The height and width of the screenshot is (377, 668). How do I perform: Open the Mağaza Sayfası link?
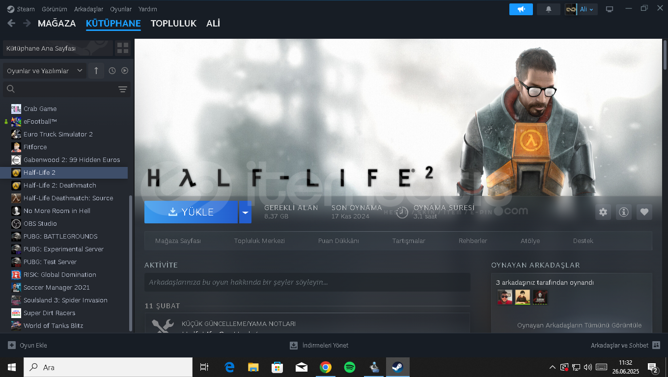pos(178,241)
